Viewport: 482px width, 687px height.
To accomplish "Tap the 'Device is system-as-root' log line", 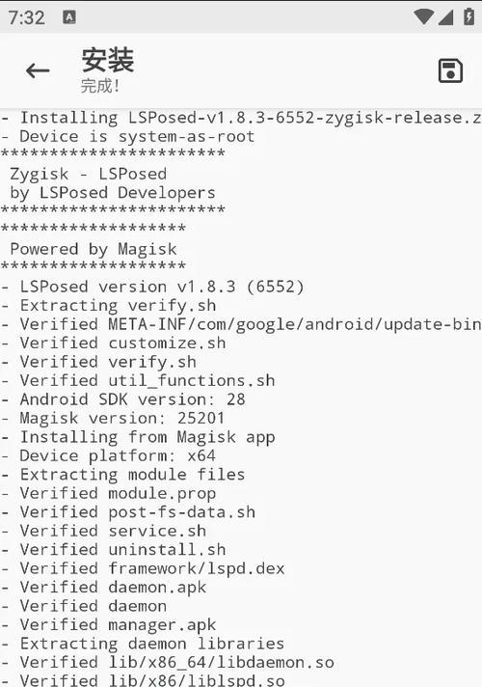I will (128, 137).
